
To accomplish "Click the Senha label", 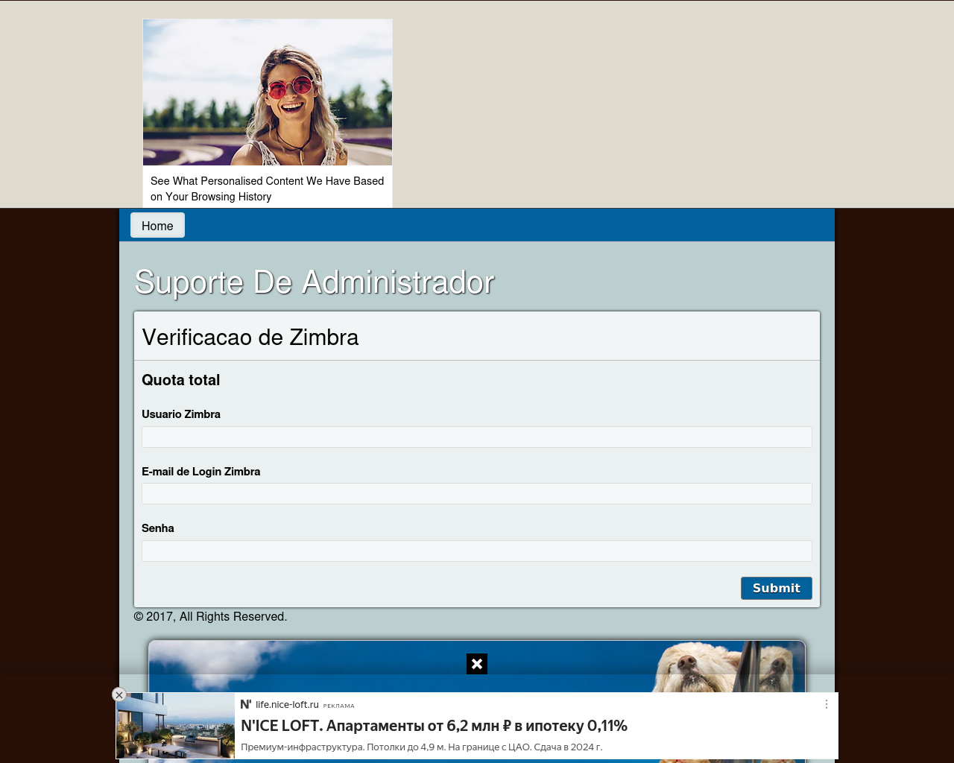I will click(x=158, y=528).
